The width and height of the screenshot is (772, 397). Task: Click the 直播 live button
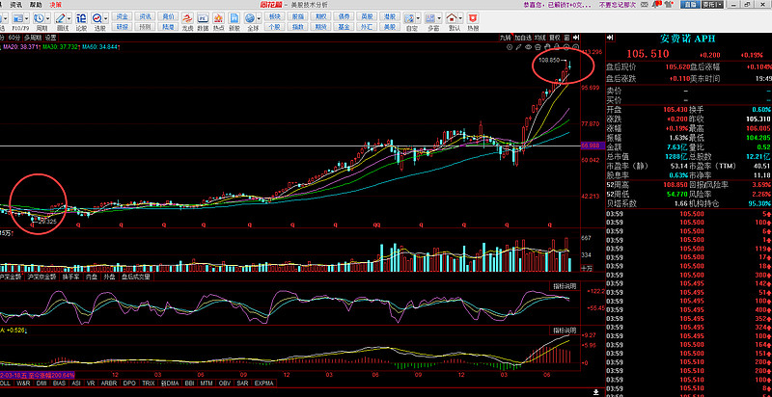691,5
